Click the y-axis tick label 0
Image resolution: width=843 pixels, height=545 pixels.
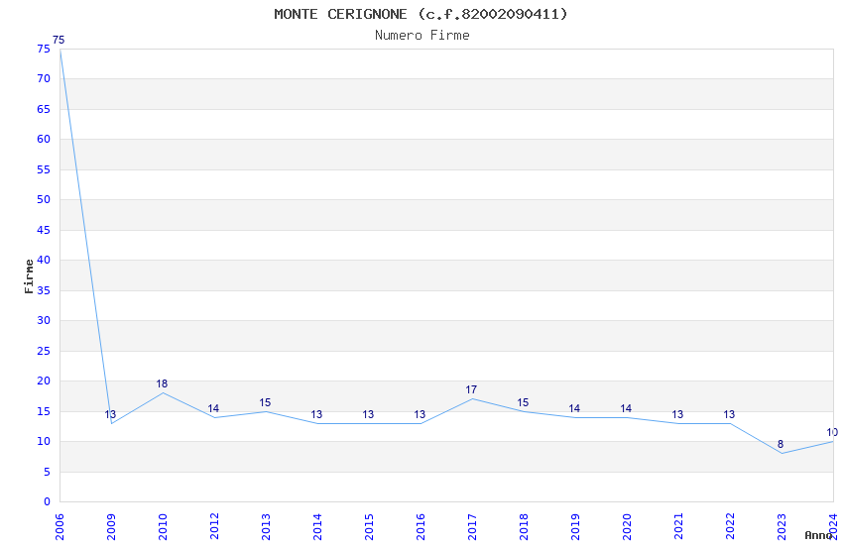(48, 502)
